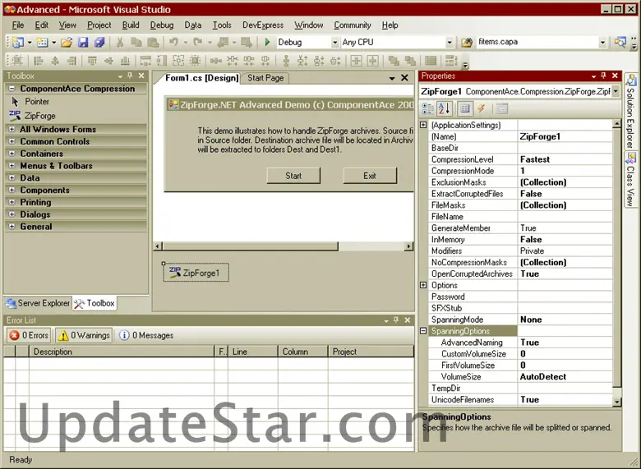Viewport: 641px width, 469px height.
Task: Select the VolumeSize AutoDetect value
Action: pos(565,377)
